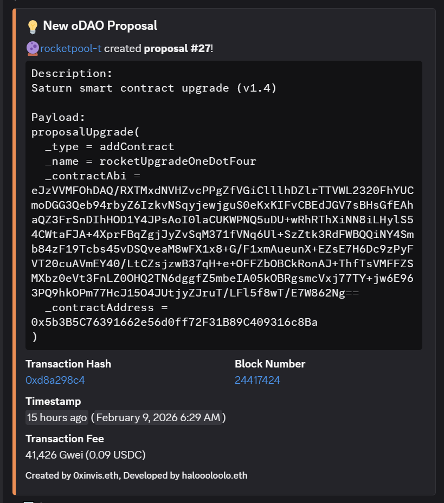
Task: Open the rocketpool-t profile link
Action: (x=70, y=49)
